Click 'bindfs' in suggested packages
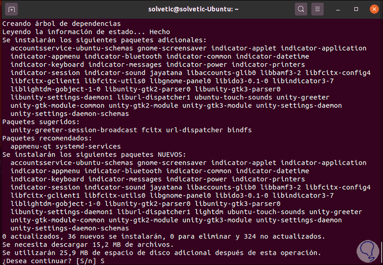Viewport: 383px width, 265px height. tap(240, 130)
